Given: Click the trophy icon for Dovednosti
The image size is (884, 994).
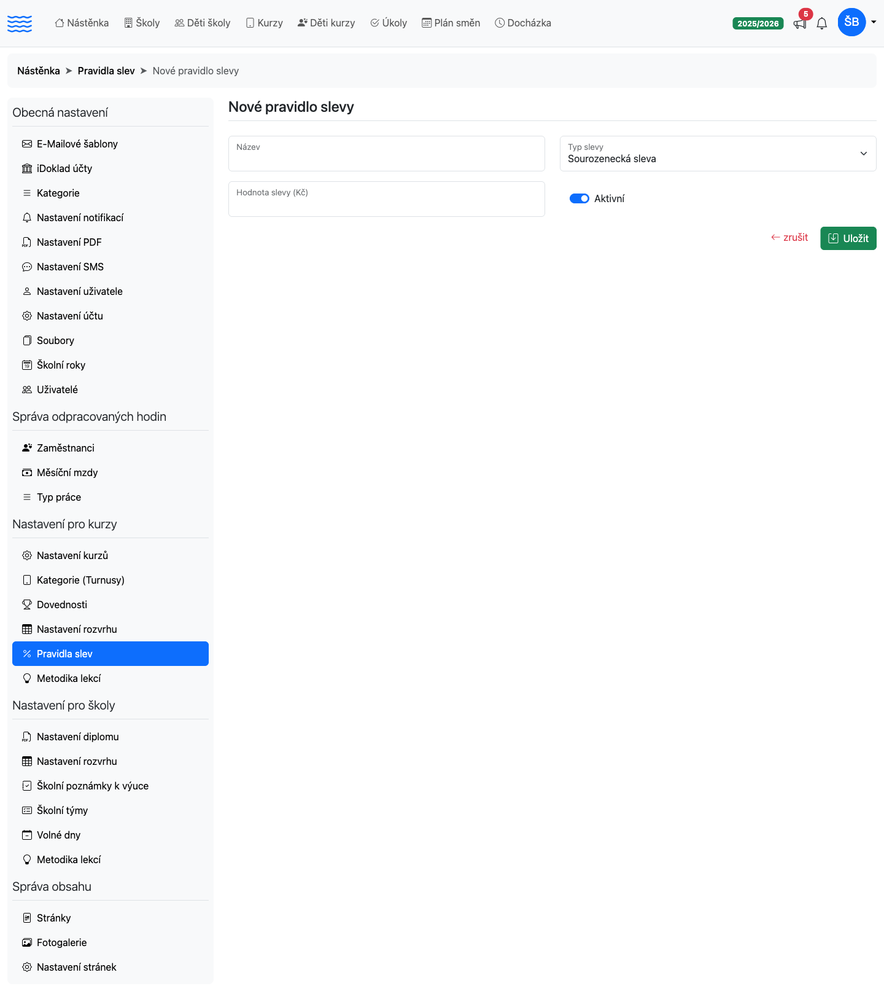Looking at the screenshot, I should coord(27,605).
